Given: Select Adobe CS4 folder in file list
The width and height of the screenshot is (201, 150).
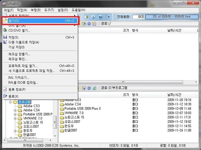Looking at the screenshot, I should (x=72, y=104).
